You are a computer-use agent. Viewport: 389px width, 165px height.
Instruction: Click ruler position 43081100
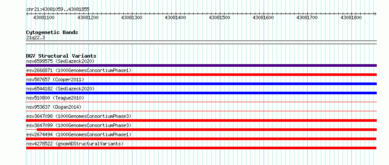coord(44,17)
